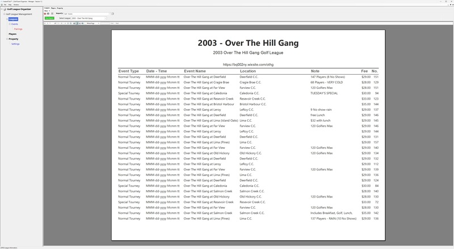This screenshot has width=454, height=249.
Task: Select Pairings in the navigation tree
Action: click(x=18, y=29)
